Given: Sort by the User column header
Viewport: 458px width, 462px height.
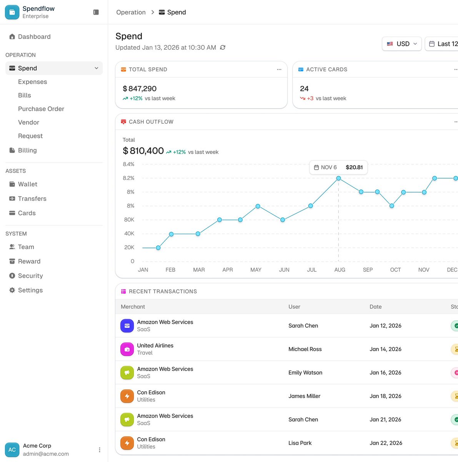Looking at the screenshot, I should coord(294,307).
